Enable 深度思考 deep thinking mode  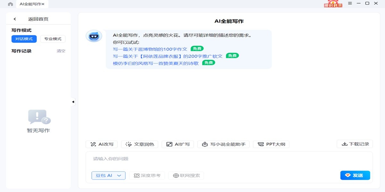click(x=147, y=175)
